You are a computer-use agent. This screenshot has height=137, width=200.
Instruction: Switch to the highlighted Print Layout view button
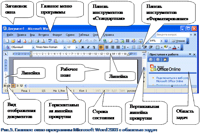coord(13,86)
